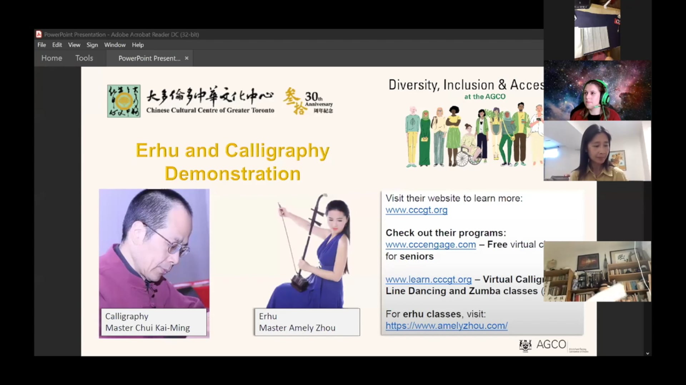
Task: Click the AGCO logo icon
Action: [525, 345]
